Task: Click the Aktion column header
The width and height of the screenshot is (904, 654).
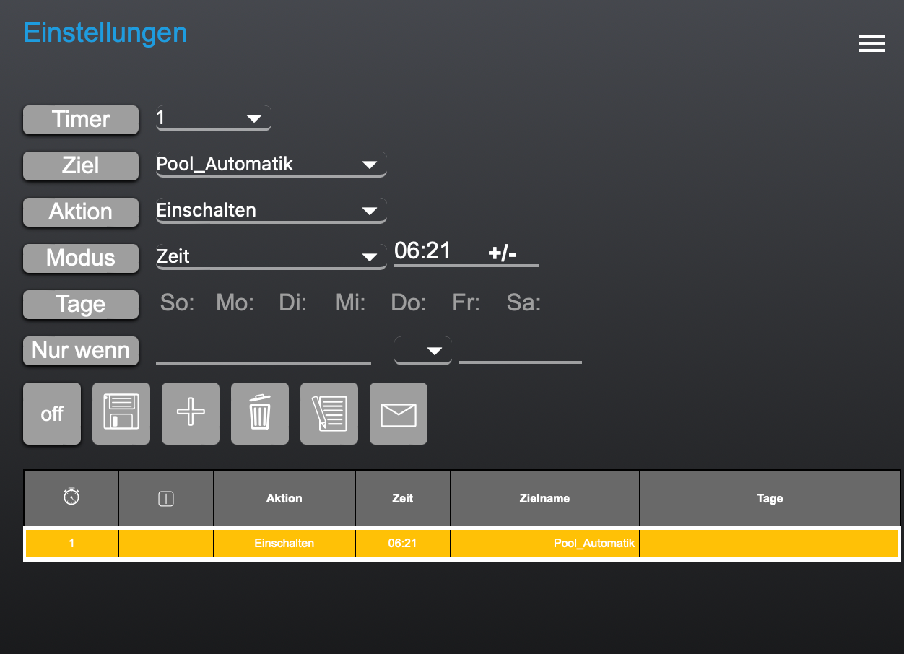Action: 284,498
